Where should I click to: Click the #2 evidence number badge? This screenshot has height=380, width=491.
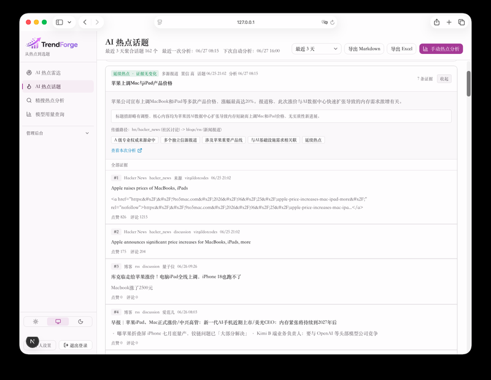[x=116, y=232]
